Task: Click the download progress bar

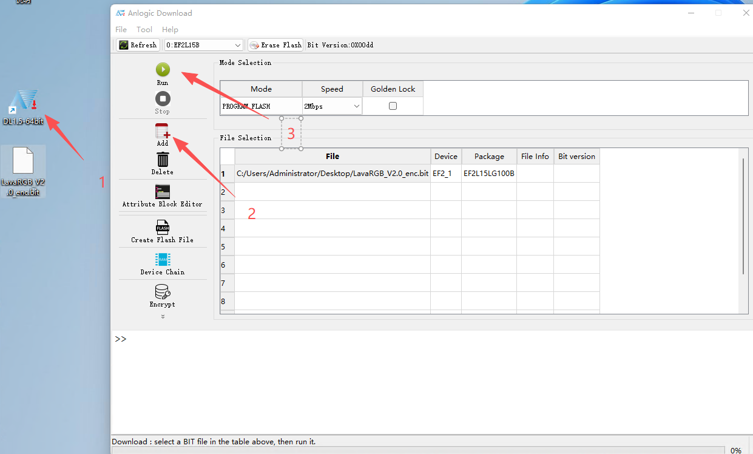Action: click(x=417, y=450)
